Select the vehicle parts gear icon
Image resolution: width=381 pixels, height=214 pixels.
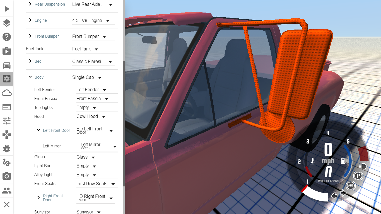7,79
